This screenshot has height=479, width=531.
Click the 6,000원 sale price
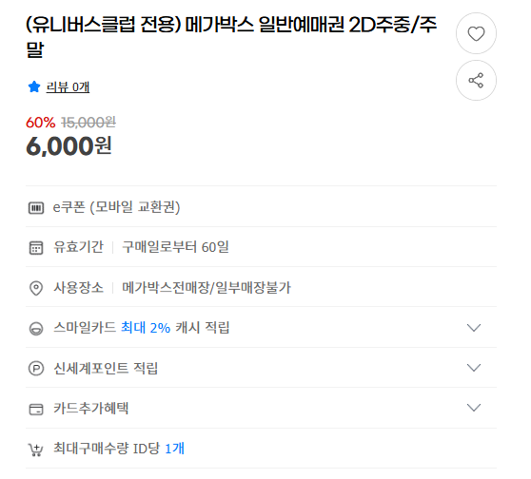coord(69,146)
